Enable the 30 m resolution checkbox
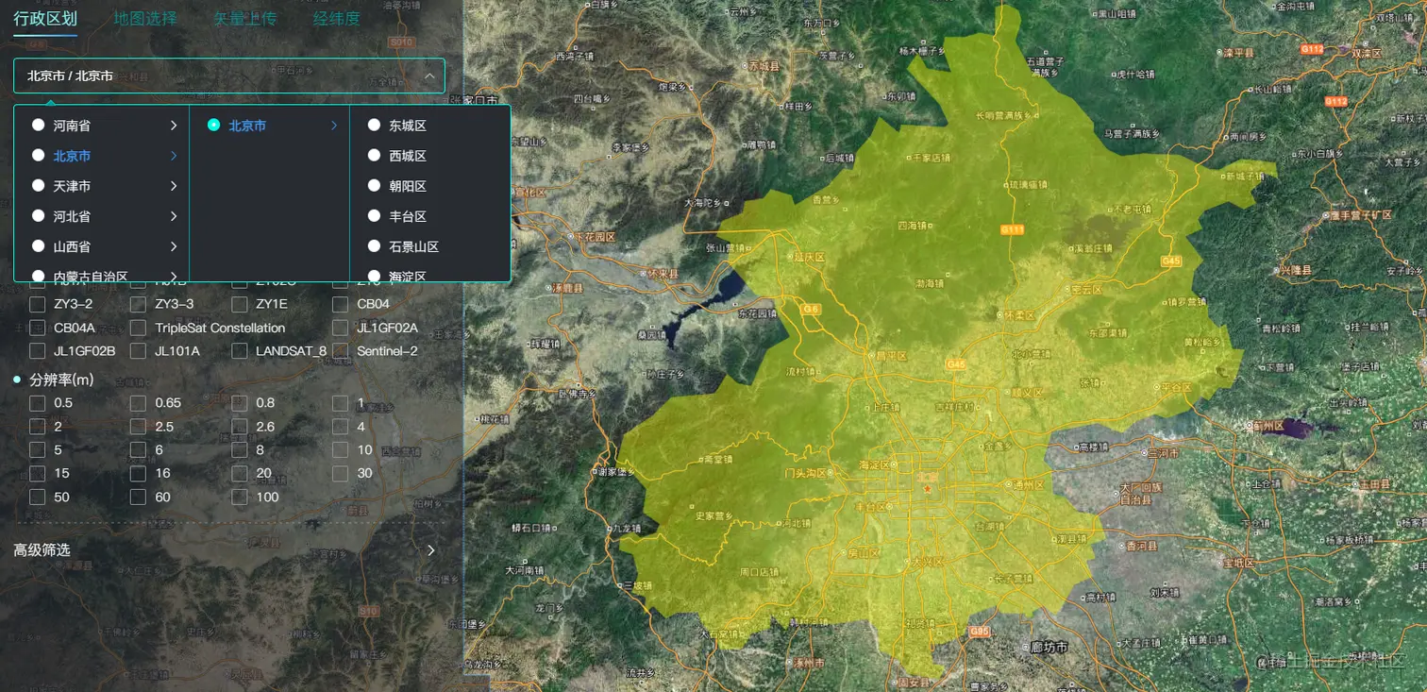The width and height of the screenshot is (1427, 692). (341, 473)
